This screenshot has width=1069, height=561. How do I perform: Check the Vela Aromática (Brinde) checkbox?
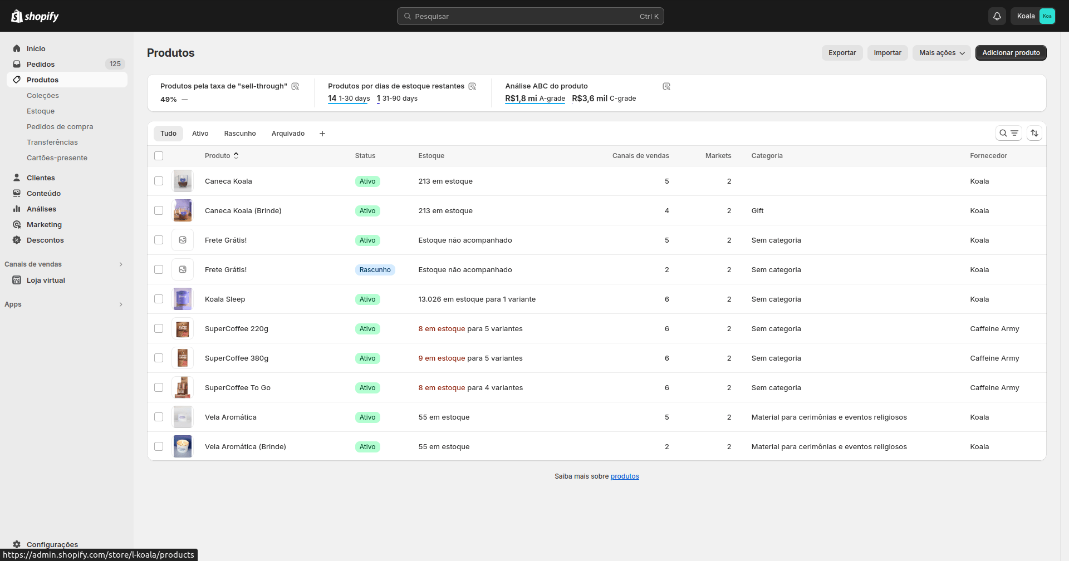(x=159, y=446)
